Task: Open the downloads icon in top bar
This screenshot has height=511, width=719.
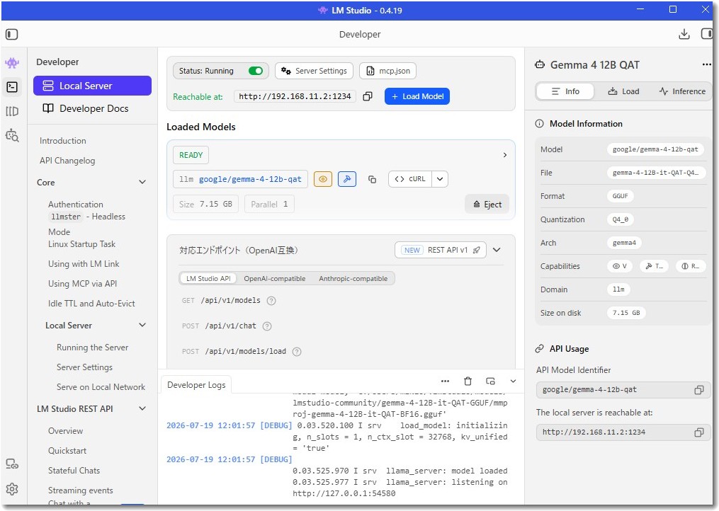Action: pyautogui.click(x=684, y=34)
